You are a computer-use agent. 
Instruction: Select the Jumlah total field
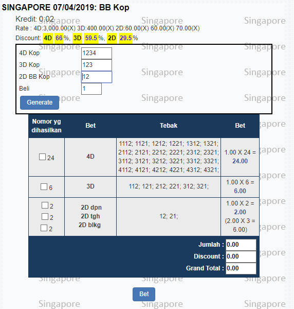pyautogui.click(x=241, y=245)
